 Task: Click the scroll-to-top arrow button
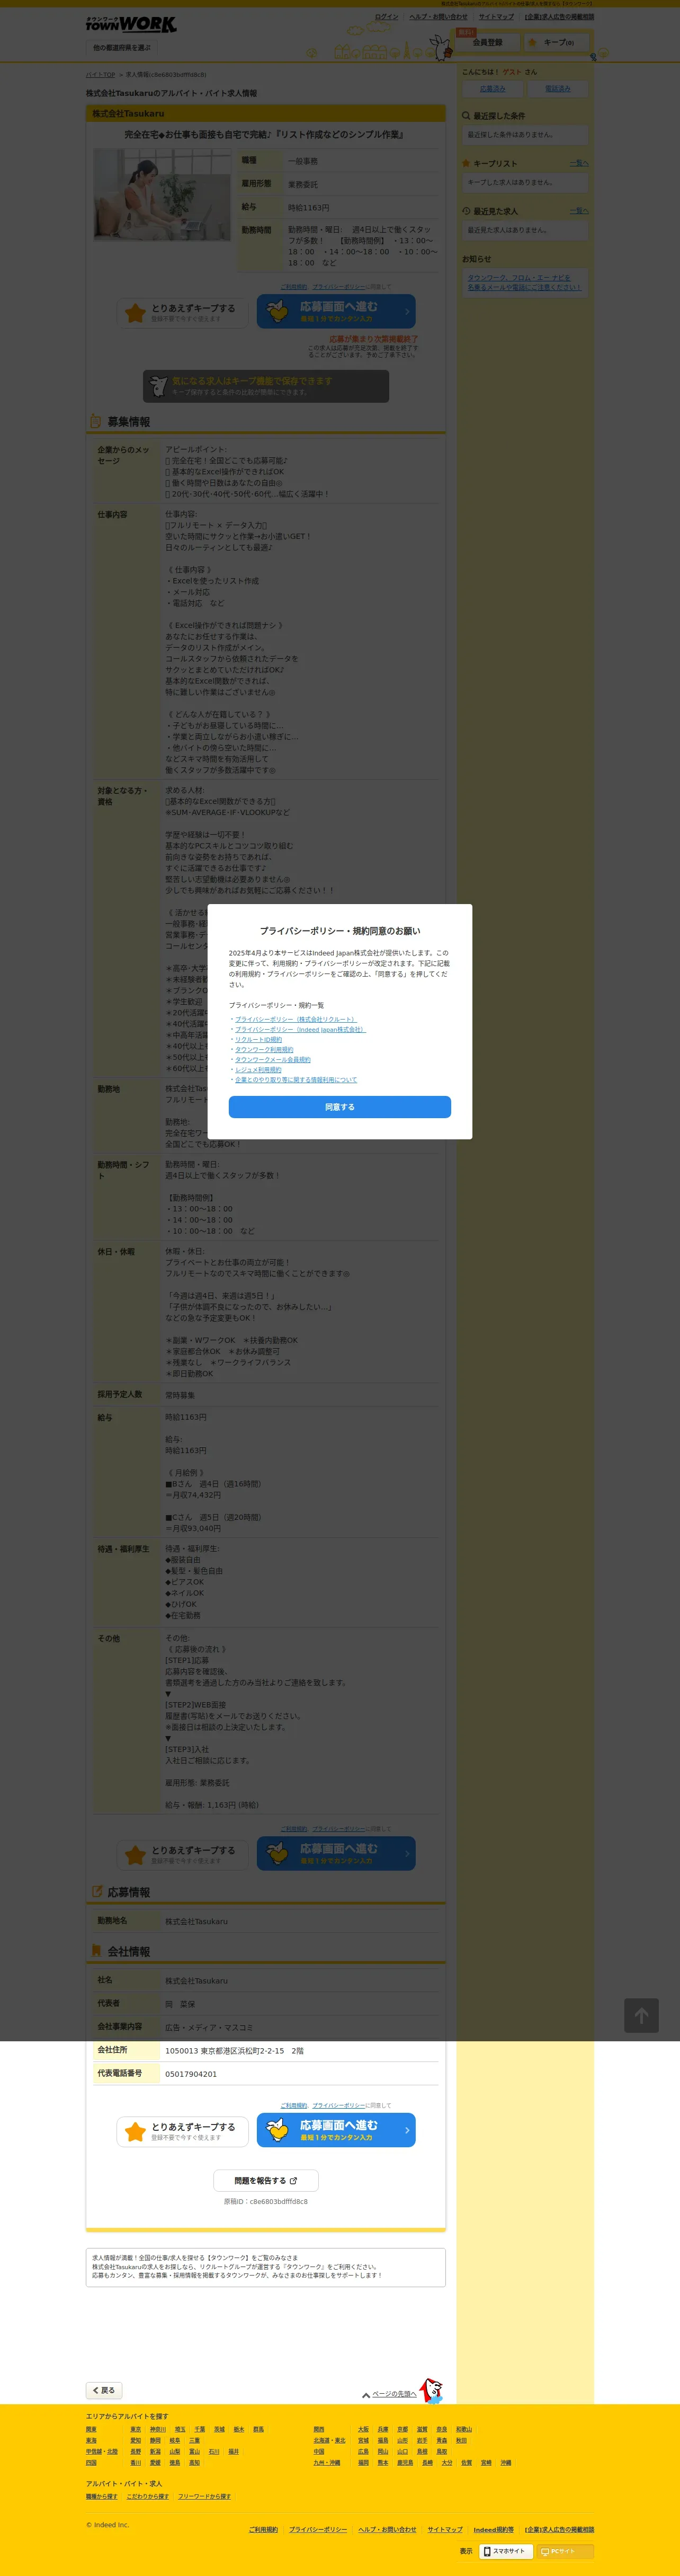[x=641, y=2015]
